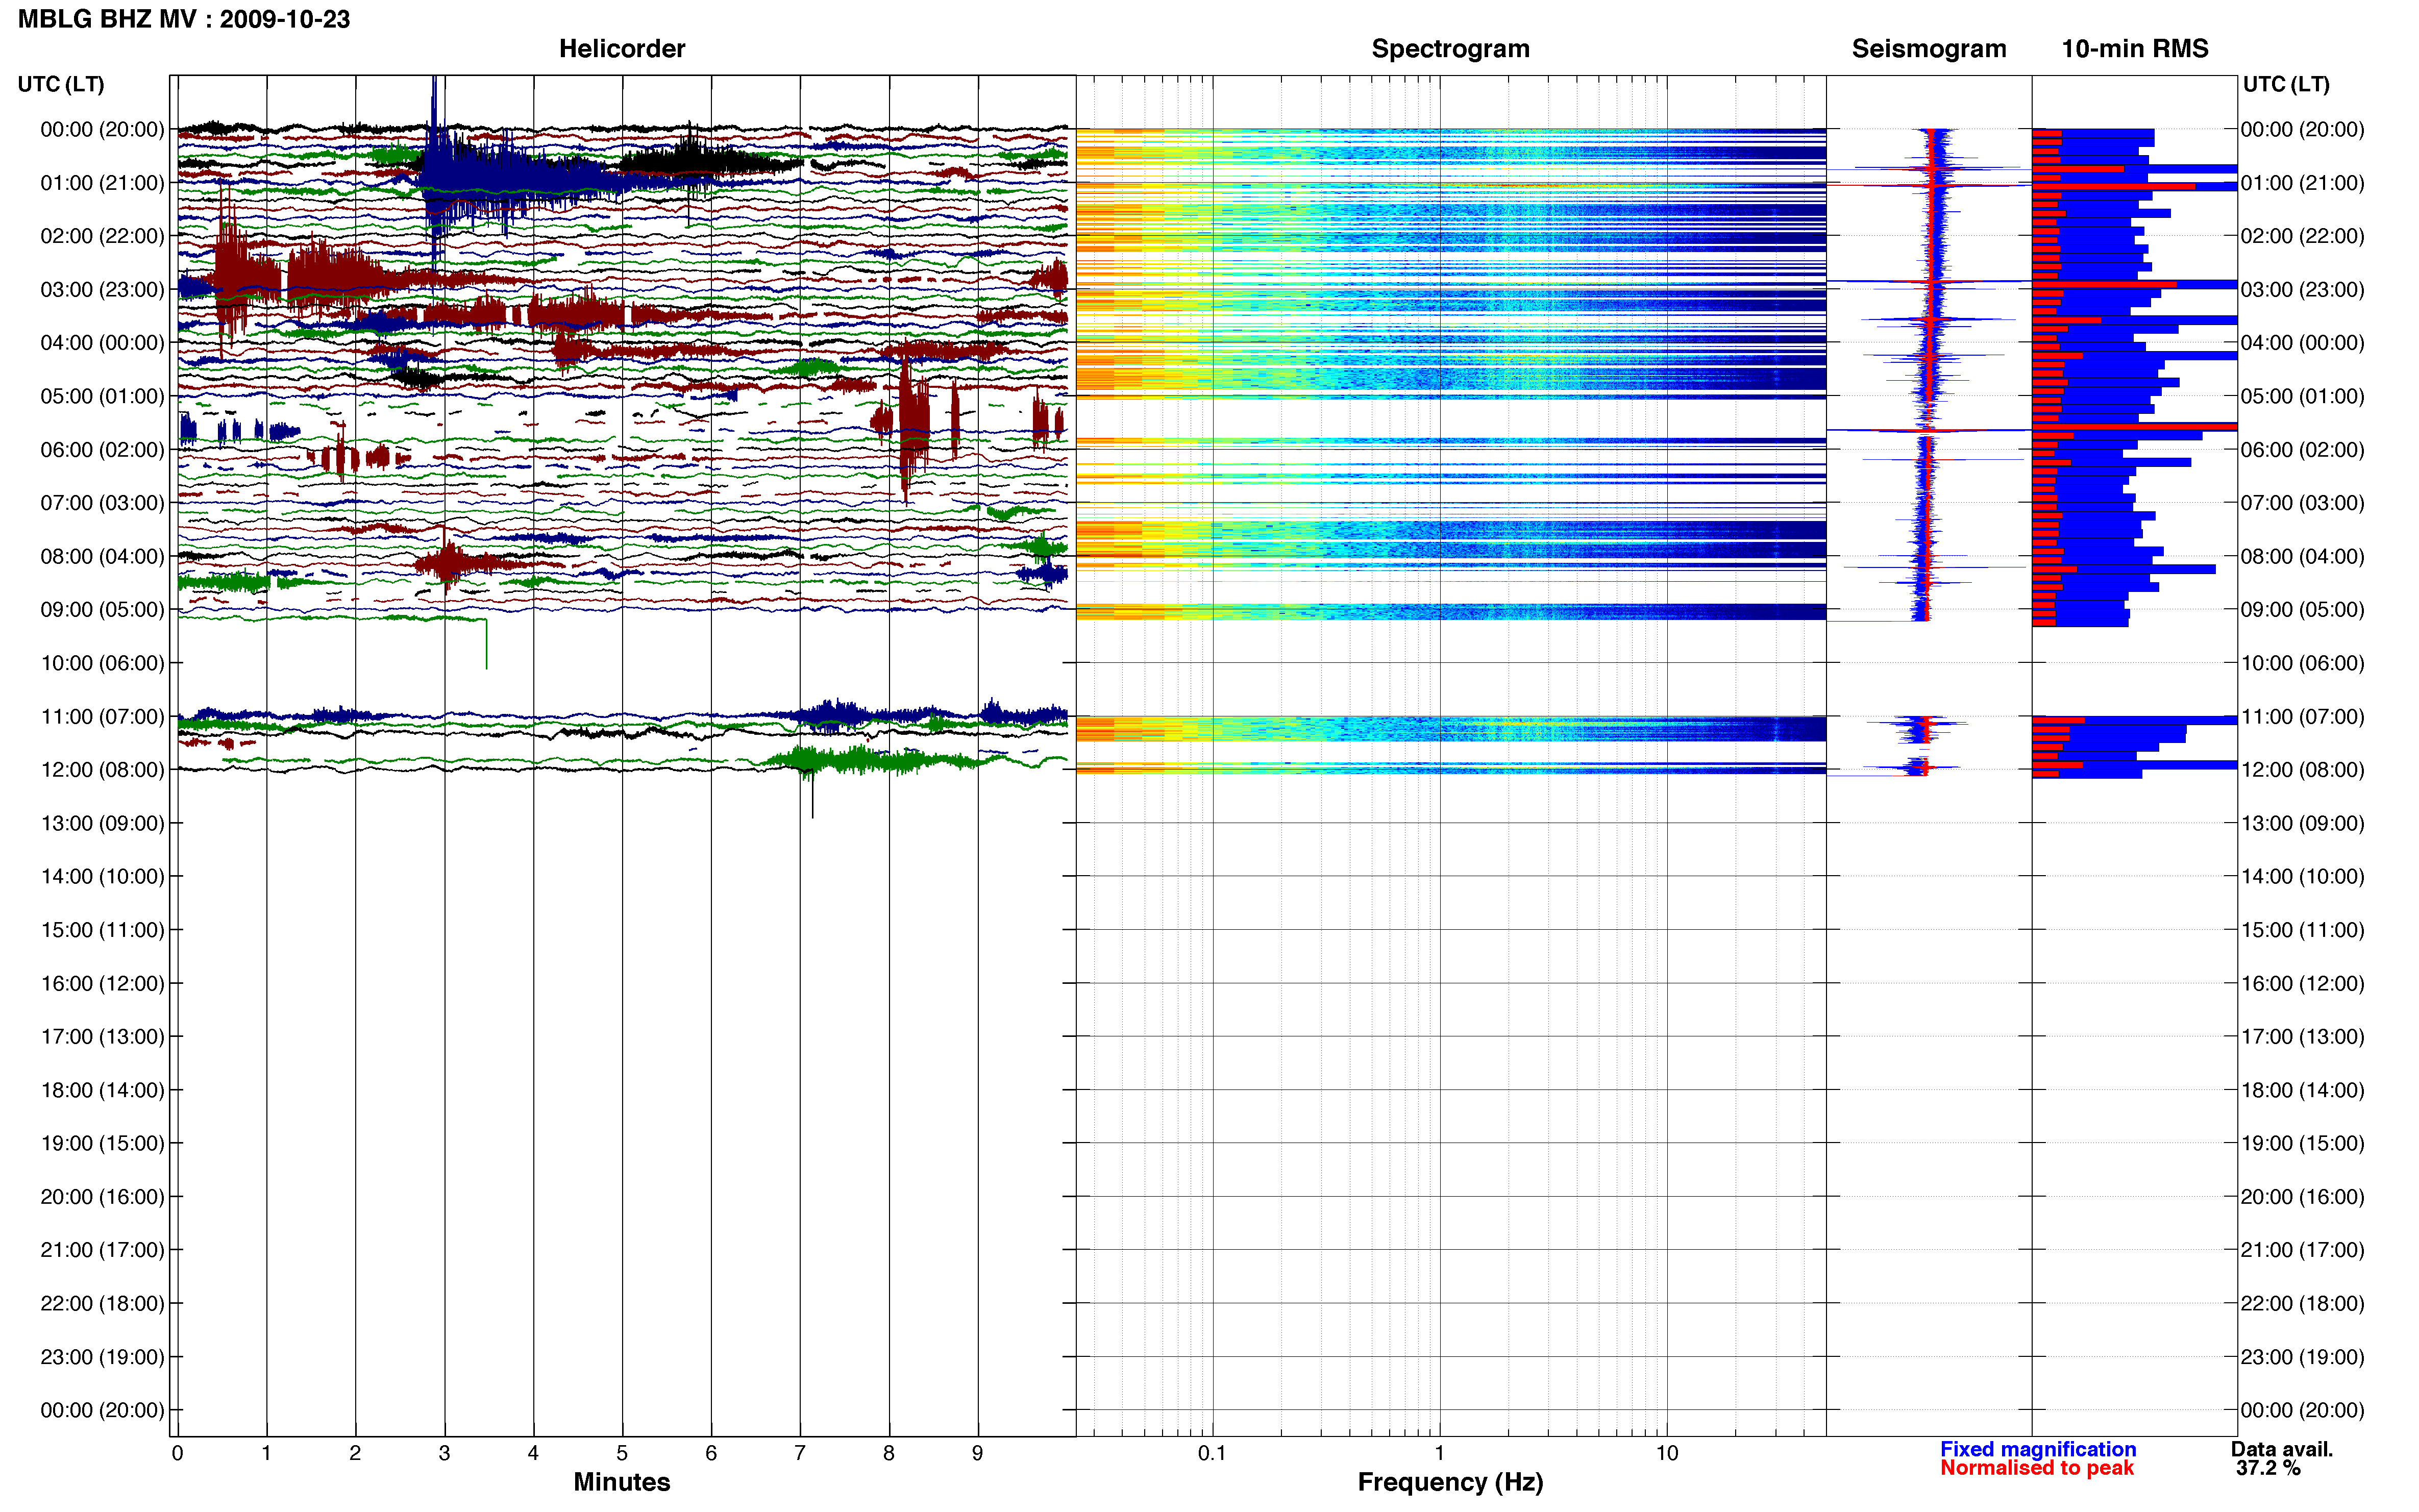Click right axis label '12:00 (08:00)'
The image size is (2419, 1512).
point(2303,769)
